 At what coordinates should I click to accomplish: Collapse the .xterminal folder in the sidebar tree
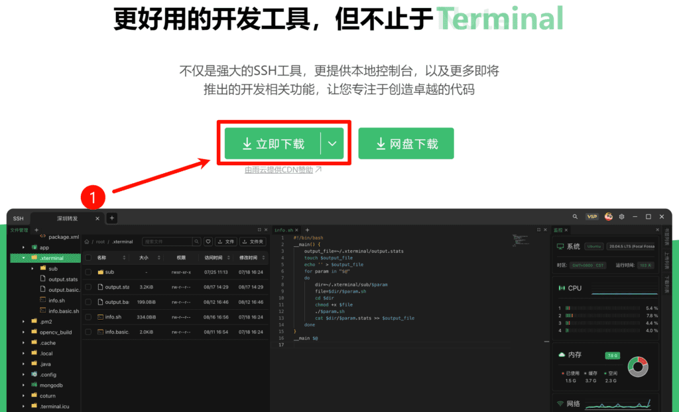[24, 258]
